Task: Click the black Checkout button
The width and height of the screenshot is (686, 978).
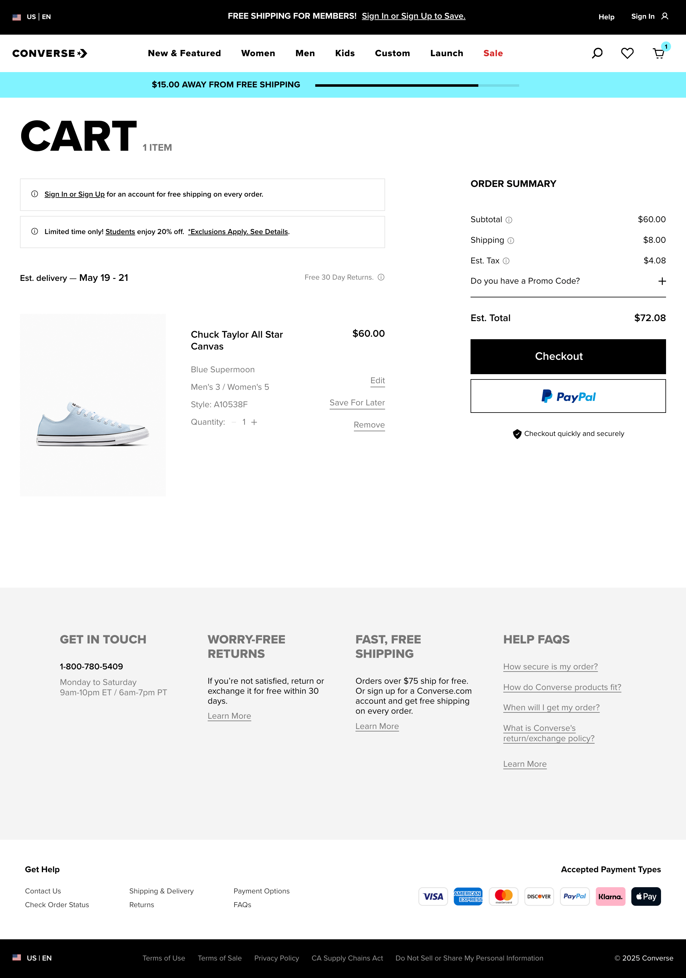Action: 568,356
